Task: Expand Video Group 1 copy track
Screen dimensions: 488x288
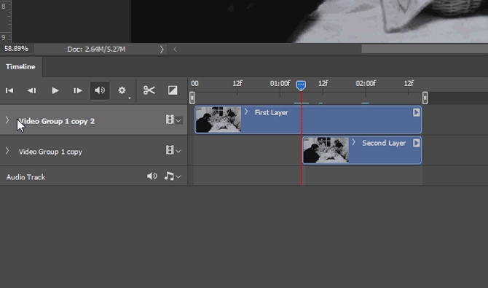Action: pyautogui.click(x=7, y=151)
